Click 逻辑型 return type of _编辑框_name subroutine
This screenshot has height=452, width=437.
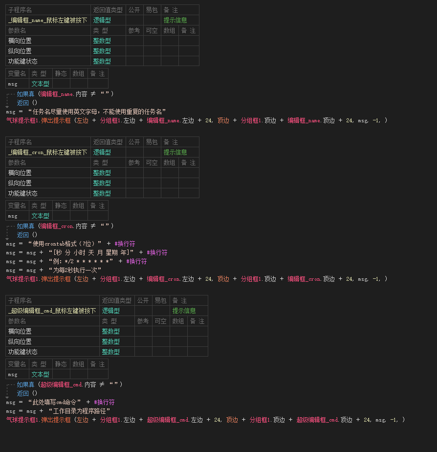point(102,20)
